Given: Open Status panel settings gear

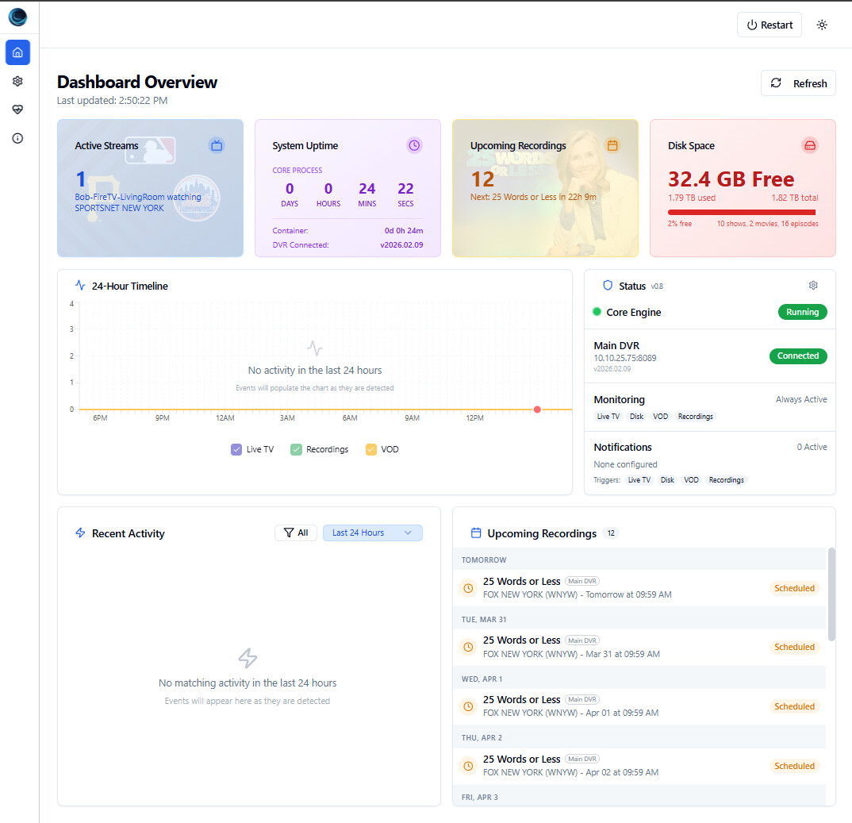Looking at the screenshot, I should coord(813,286).
